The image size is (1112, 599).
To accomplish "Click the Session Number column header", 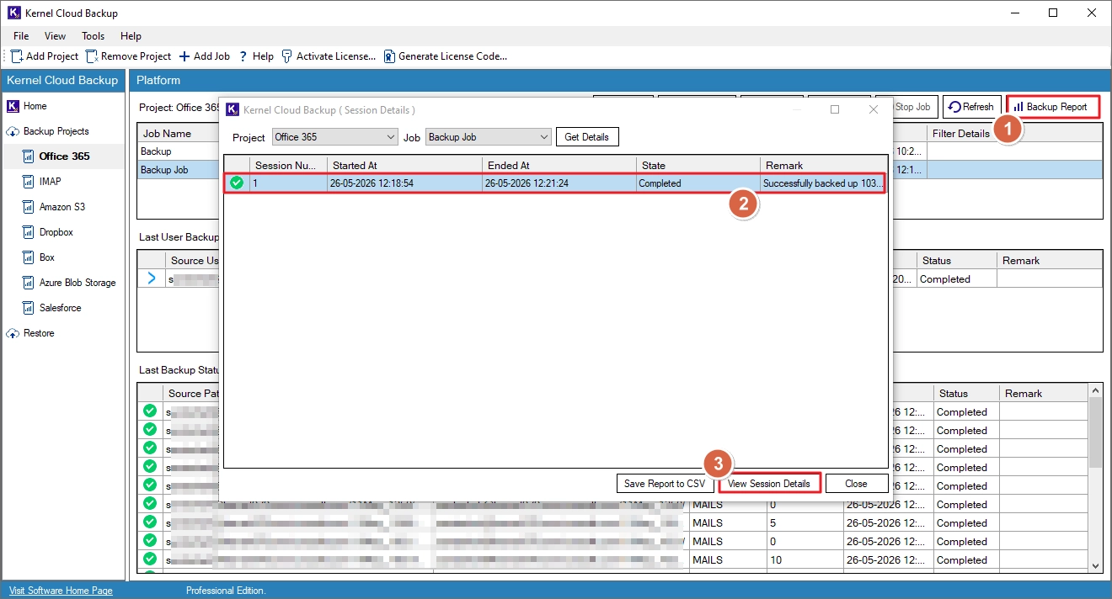I will (x=288, y=166).
